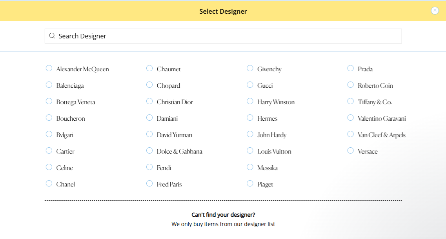Select the Prada designer option
This screenshot has width=446, height=239.
click(350, 68)
